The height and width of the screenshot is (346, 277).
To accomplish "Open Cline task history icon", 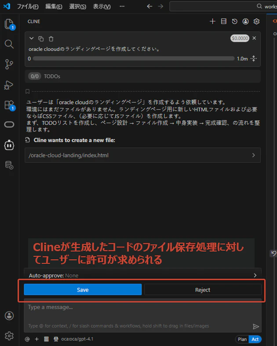I will [x=235, y=22].
